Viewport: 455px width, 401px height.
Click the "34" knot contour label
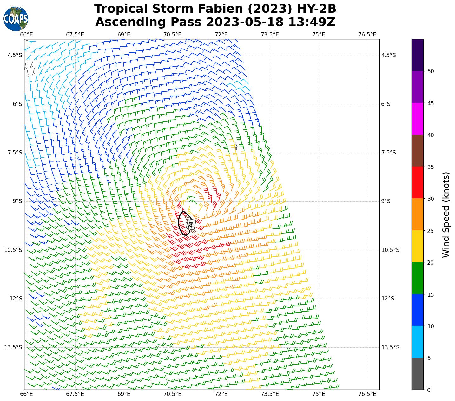click(191, 225)
